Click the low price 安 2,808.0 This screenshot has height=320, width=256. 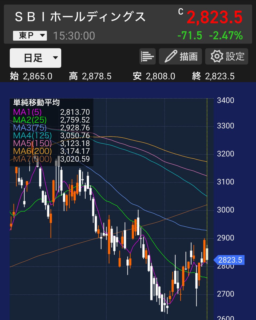[154, 77]
